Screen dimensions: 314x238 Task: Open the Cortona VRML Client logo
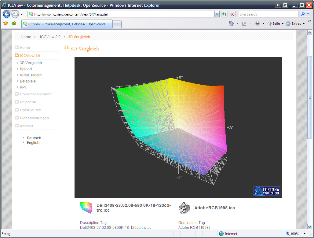[267, 191]
